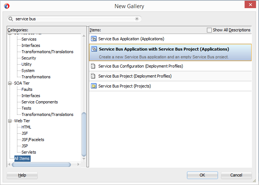Select Transformations/Translations above Security
Image resolution: width=259 pixels, height=185 pixels.
pos(47,52)
